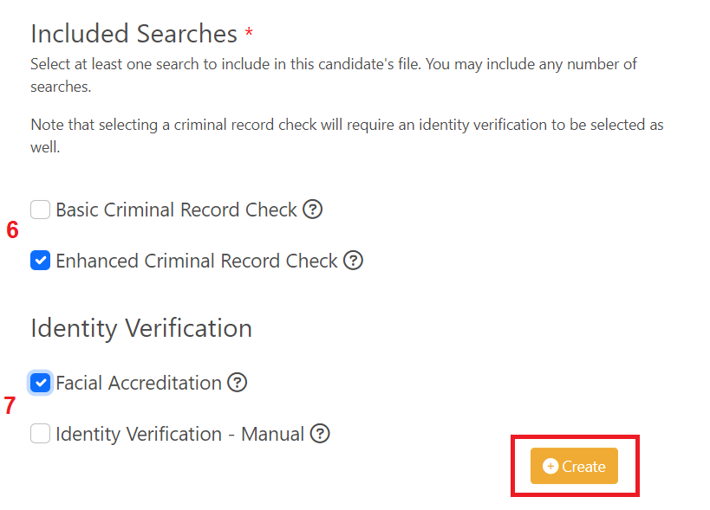Click the red required asterisk
The image size is (710, 510).
pos(249,32)
